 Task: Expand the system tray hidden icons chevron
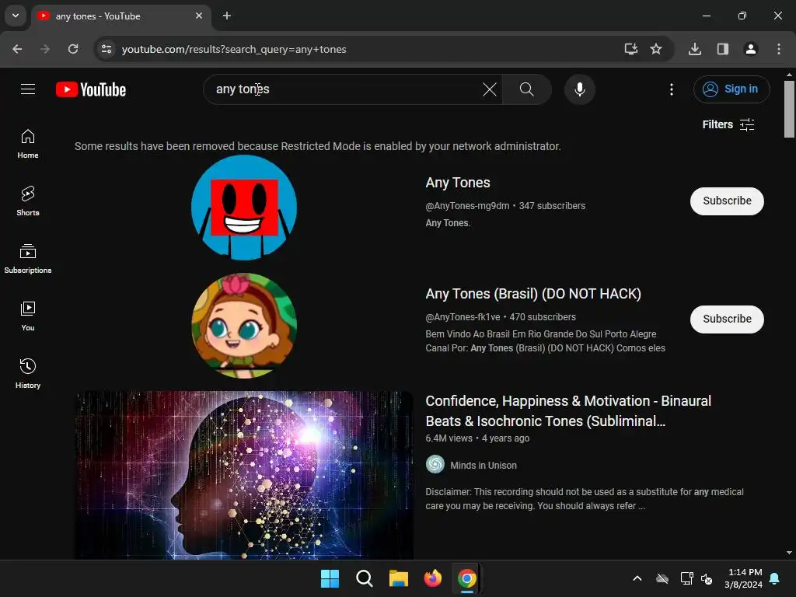click(x=637, y=578)
